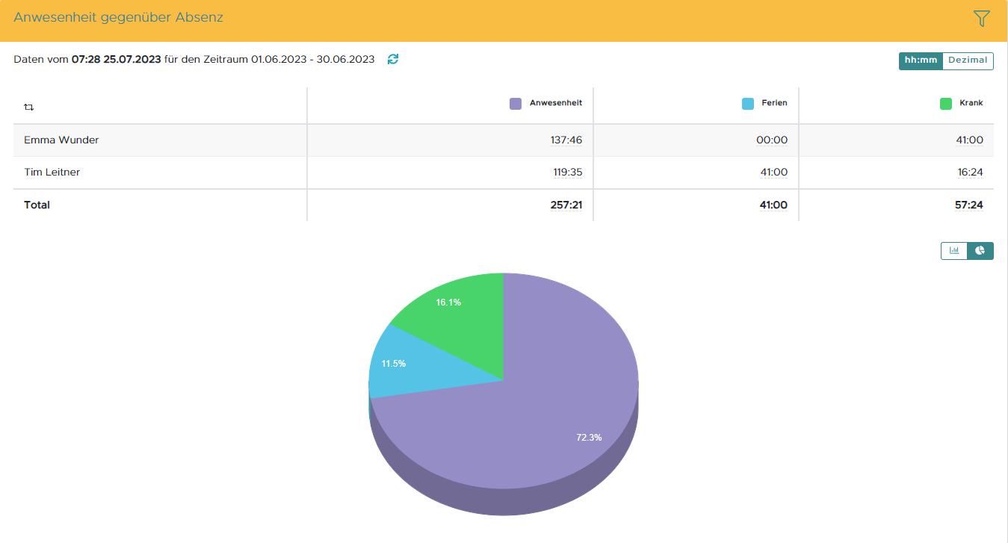
Task: Click the green Krank legend swatch
Action: point(946,104)
